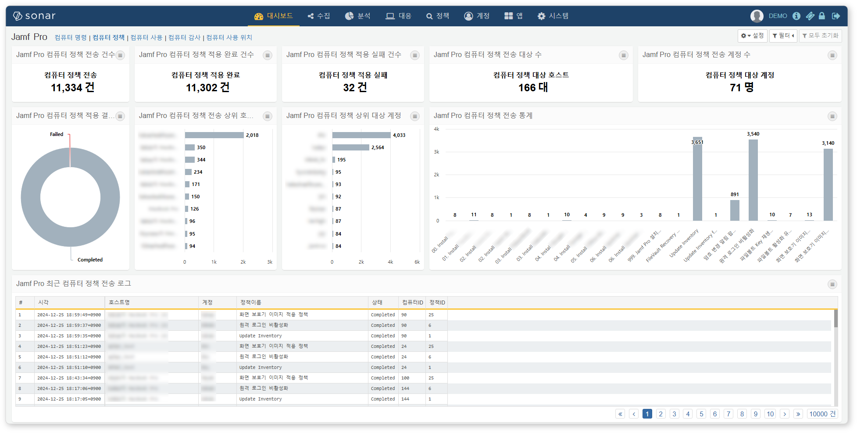Image resolution: width=857 pixels, height=433 pixels.
Task: Click the DEMO username
Action: pyautogui.click(x=778, y=16)
